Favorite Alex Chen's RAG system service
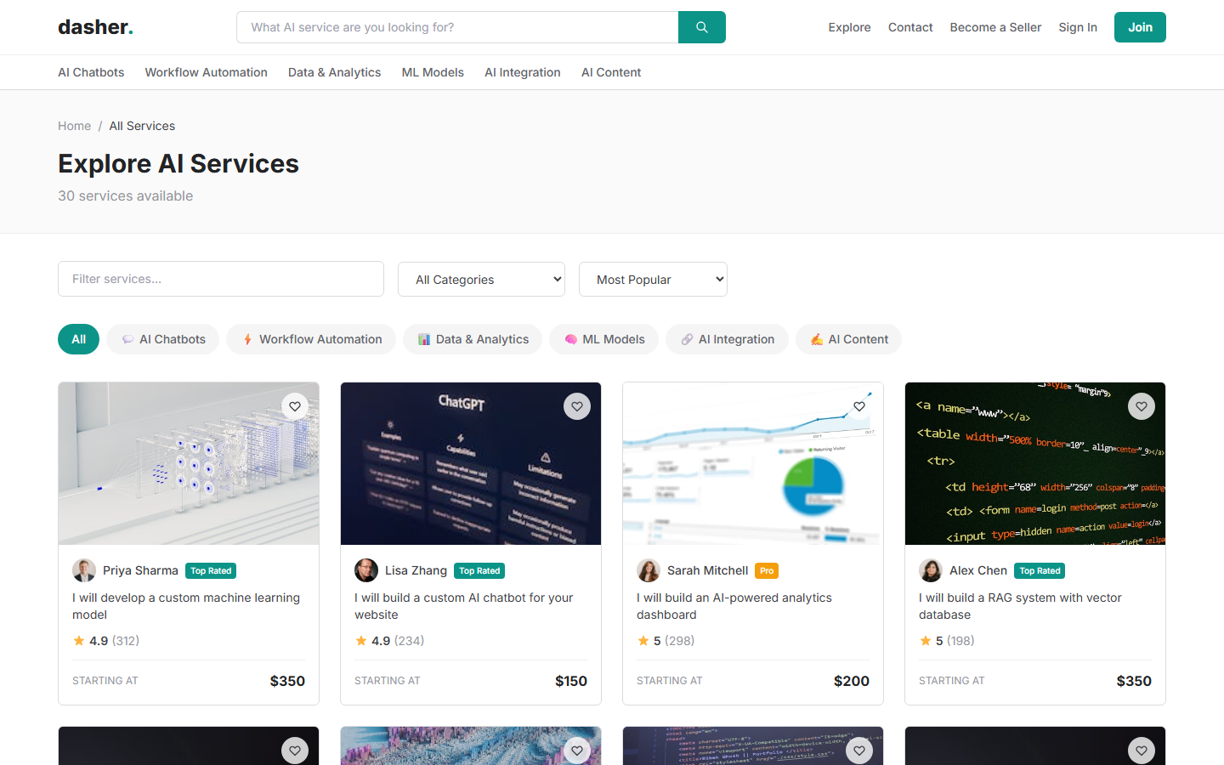The height and width of the screenshot is (765, 1224). 1142,406
